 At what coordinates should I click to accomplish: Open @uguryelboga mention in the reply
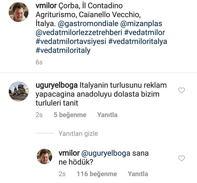[106, 153]
